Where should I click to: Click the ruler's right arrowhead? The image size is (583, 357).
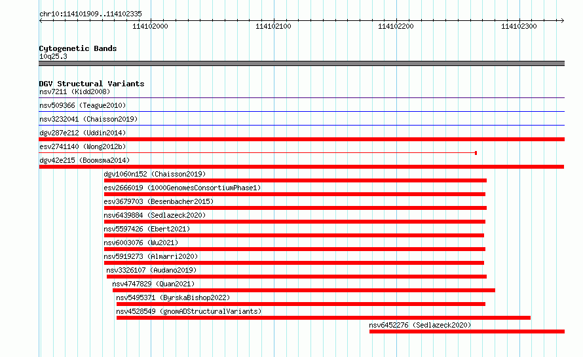coord(562,20)
